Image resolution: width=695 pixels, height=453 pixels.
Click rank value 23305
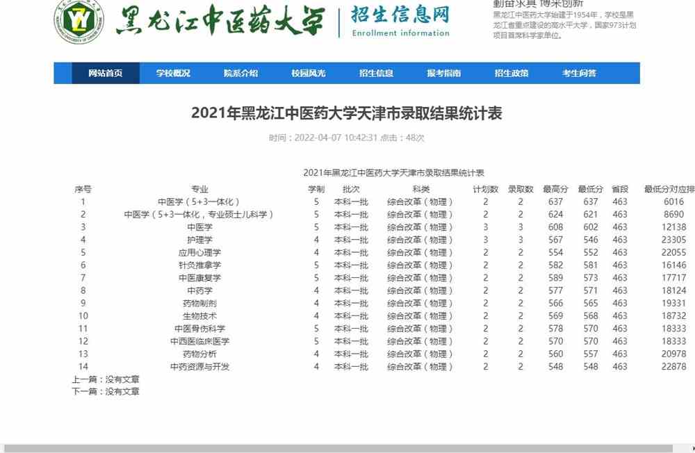tap(673, 240)
